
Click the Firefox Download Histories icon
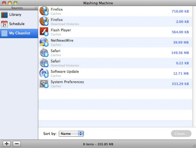[x=44, y=21]
